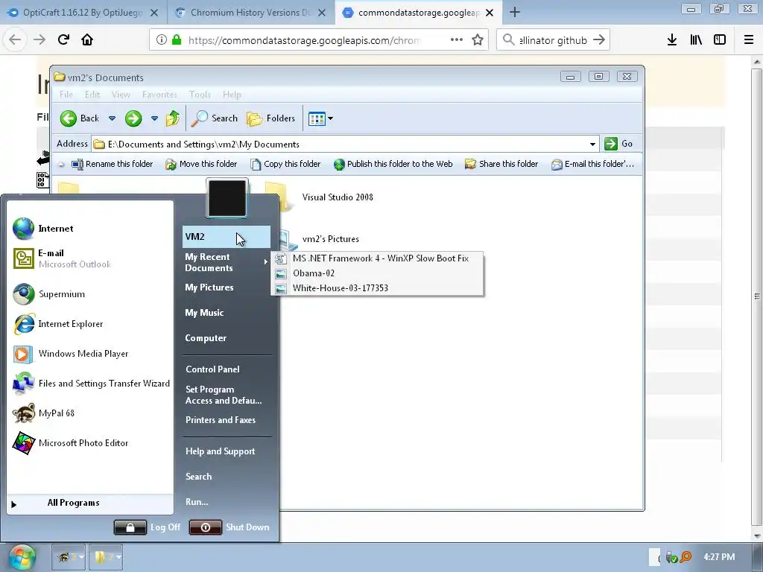Viewport: 763px width, 572px height.
Task: Toggle the Folders pane button
Action: (270, 118)
